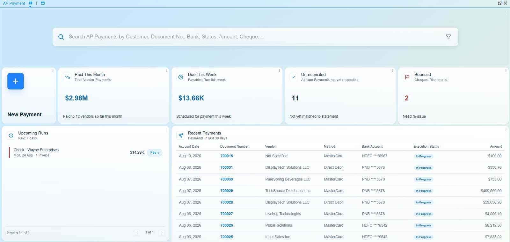Image resolution: width=510 pixels, height=242 pixels.
Task: Click the $13.66K due this week value
Action: coord(191,98)
